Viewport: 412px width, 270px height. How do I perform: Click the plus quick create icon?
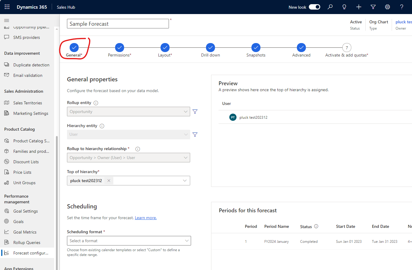pyautogui.click(x=359, y=7)
